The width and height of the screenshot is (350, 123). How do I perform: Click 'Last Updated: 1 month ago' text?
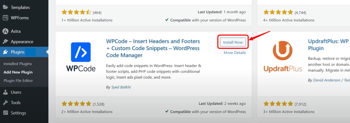pyautogui.click(x=222, y=12)
